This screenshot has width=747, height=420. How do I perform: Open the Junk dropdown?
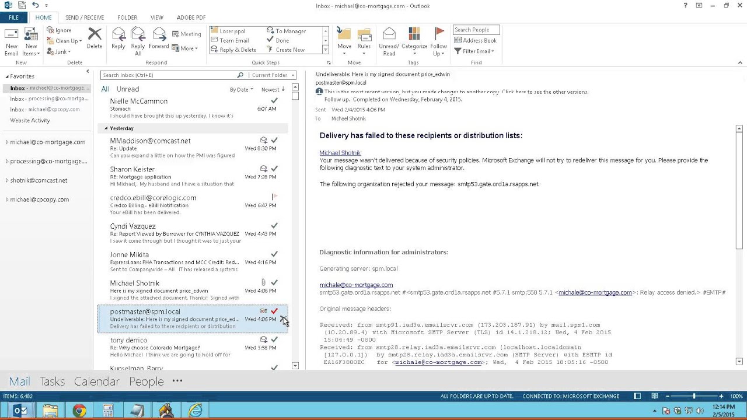pyautogui.click(x=59, y=51)
